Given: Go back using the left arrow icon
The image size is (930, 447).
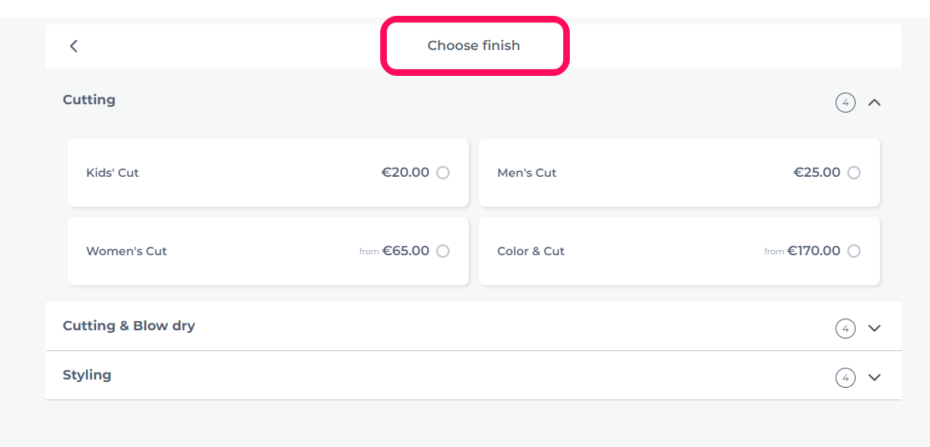Looking at the screenshot, I should (74, 46).
